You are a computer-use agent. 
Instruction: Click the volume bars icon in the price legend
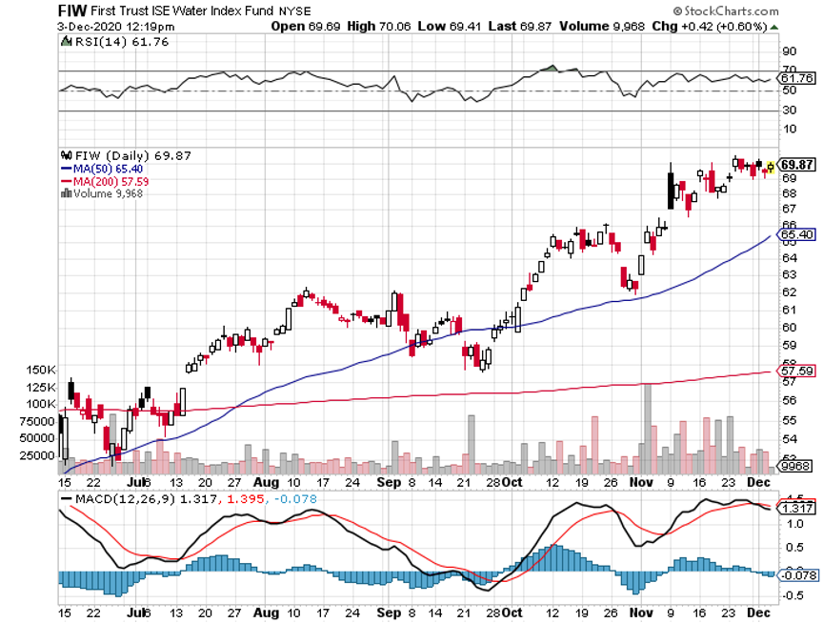click(66, 193)
